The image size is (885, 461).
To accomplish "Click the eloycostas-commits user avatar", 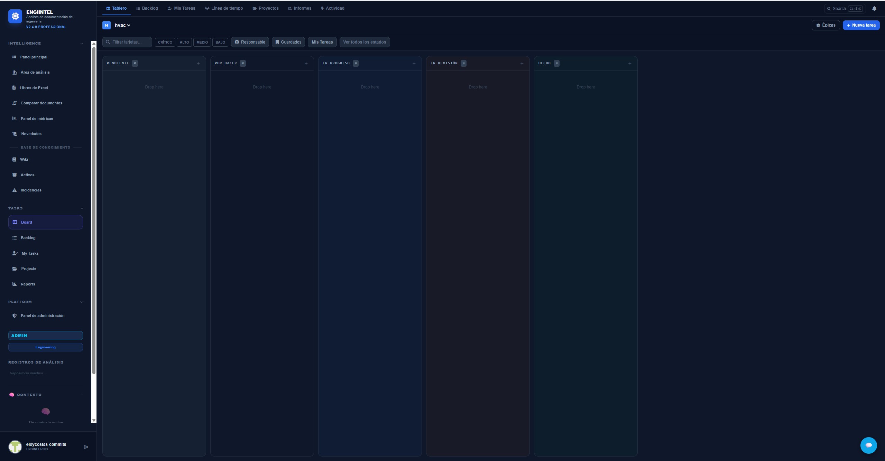I will pyautogui.click(x=15, y=446).
